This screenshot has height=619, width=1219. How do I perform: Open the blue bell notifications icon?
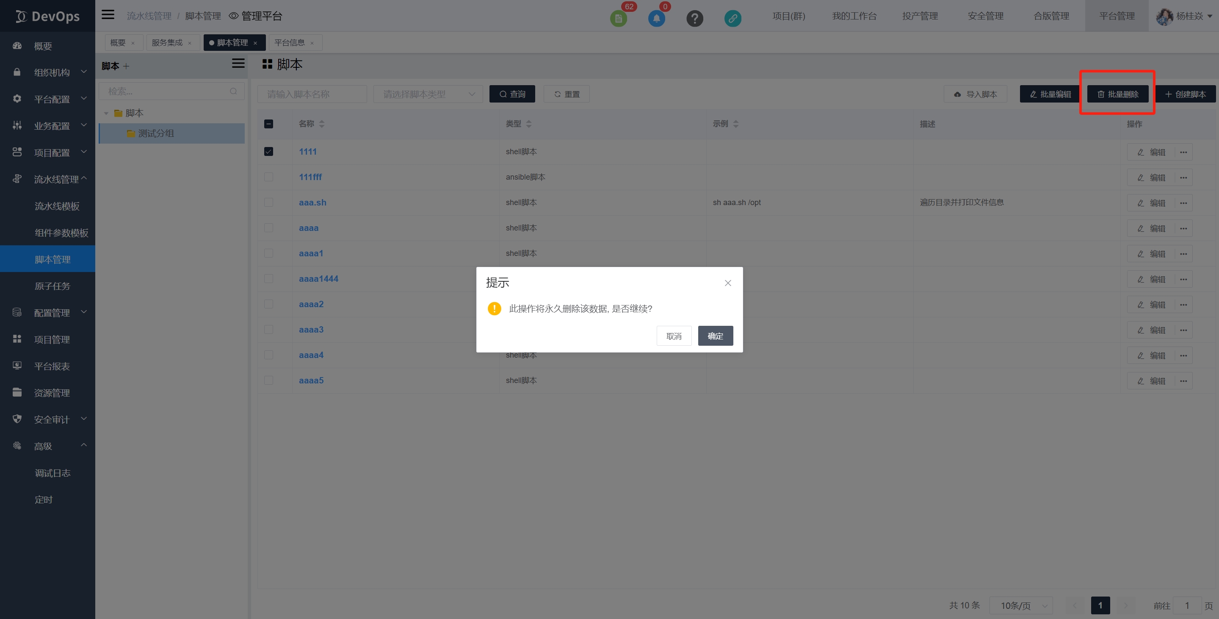(x=656, y=19)
